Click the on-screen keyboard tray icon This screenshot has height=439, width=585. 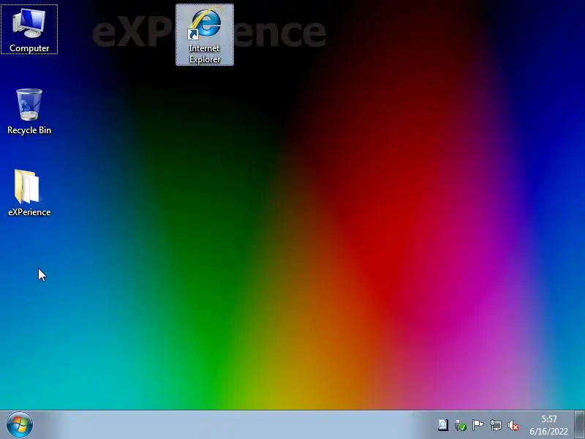point(443,425)
